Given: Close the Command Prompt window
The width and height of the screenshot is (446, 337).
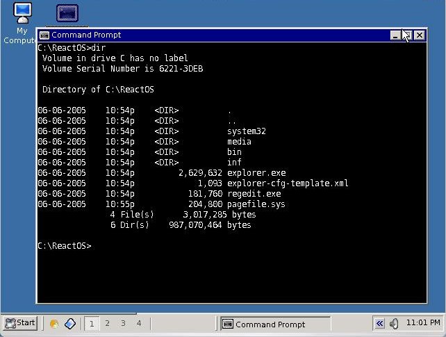Looking at the screenshot, I should tap(420, 35).
